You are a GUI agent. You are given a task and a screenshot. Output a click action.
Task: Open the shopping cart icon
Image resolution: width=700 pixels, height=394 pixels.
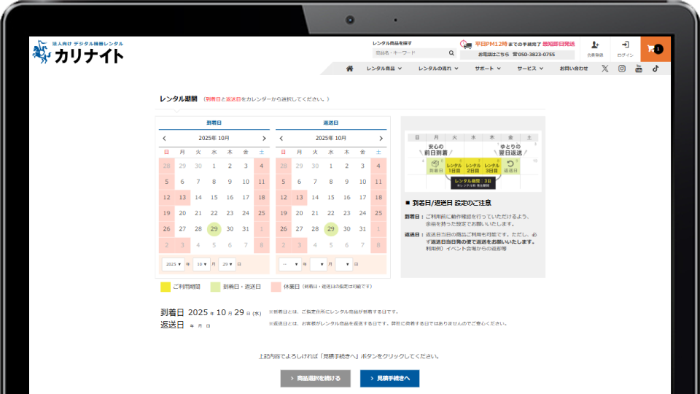656,49
